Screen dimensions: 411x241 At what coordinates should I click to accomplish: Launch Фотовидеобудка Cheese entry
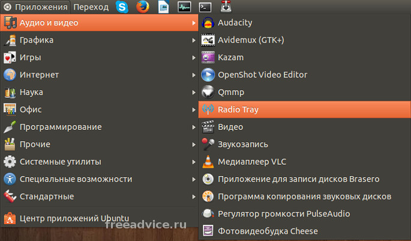pos(305,231)
